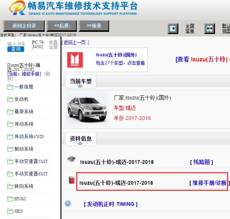Open the 全屏菜单 link
Screen dimensions: 230x219
pos(190,29)
